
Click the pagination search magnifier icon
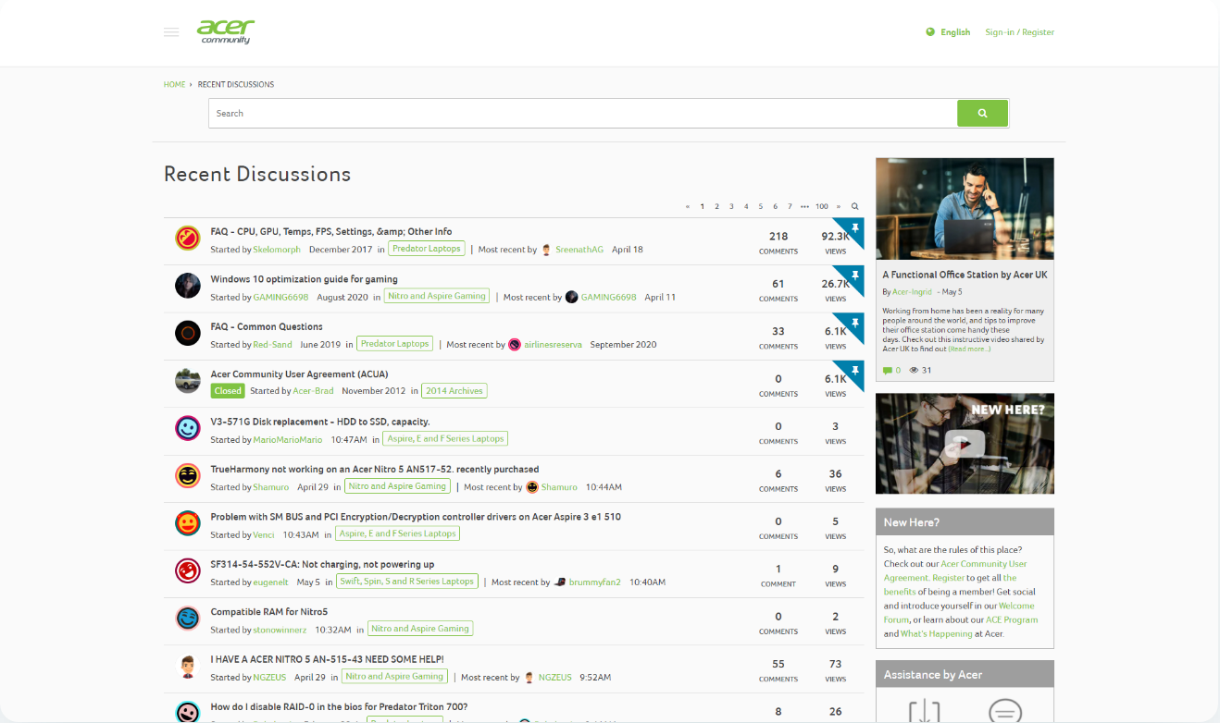click(854, 206)
